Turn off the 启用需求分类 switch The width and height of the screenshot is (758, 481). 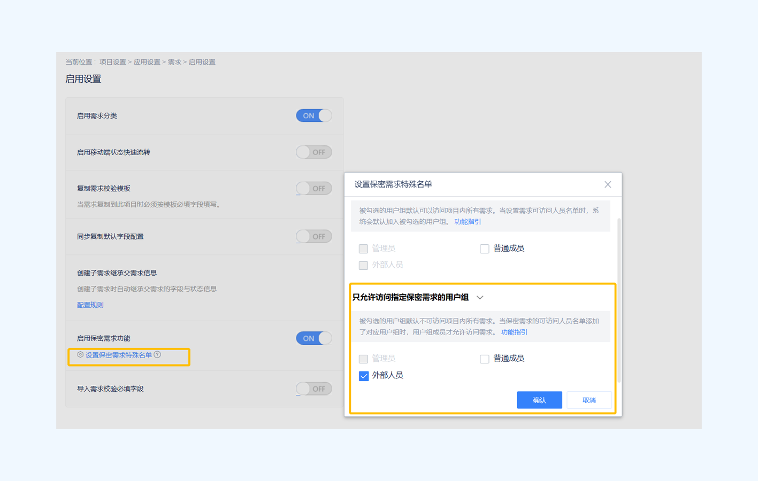coord(314,115)
